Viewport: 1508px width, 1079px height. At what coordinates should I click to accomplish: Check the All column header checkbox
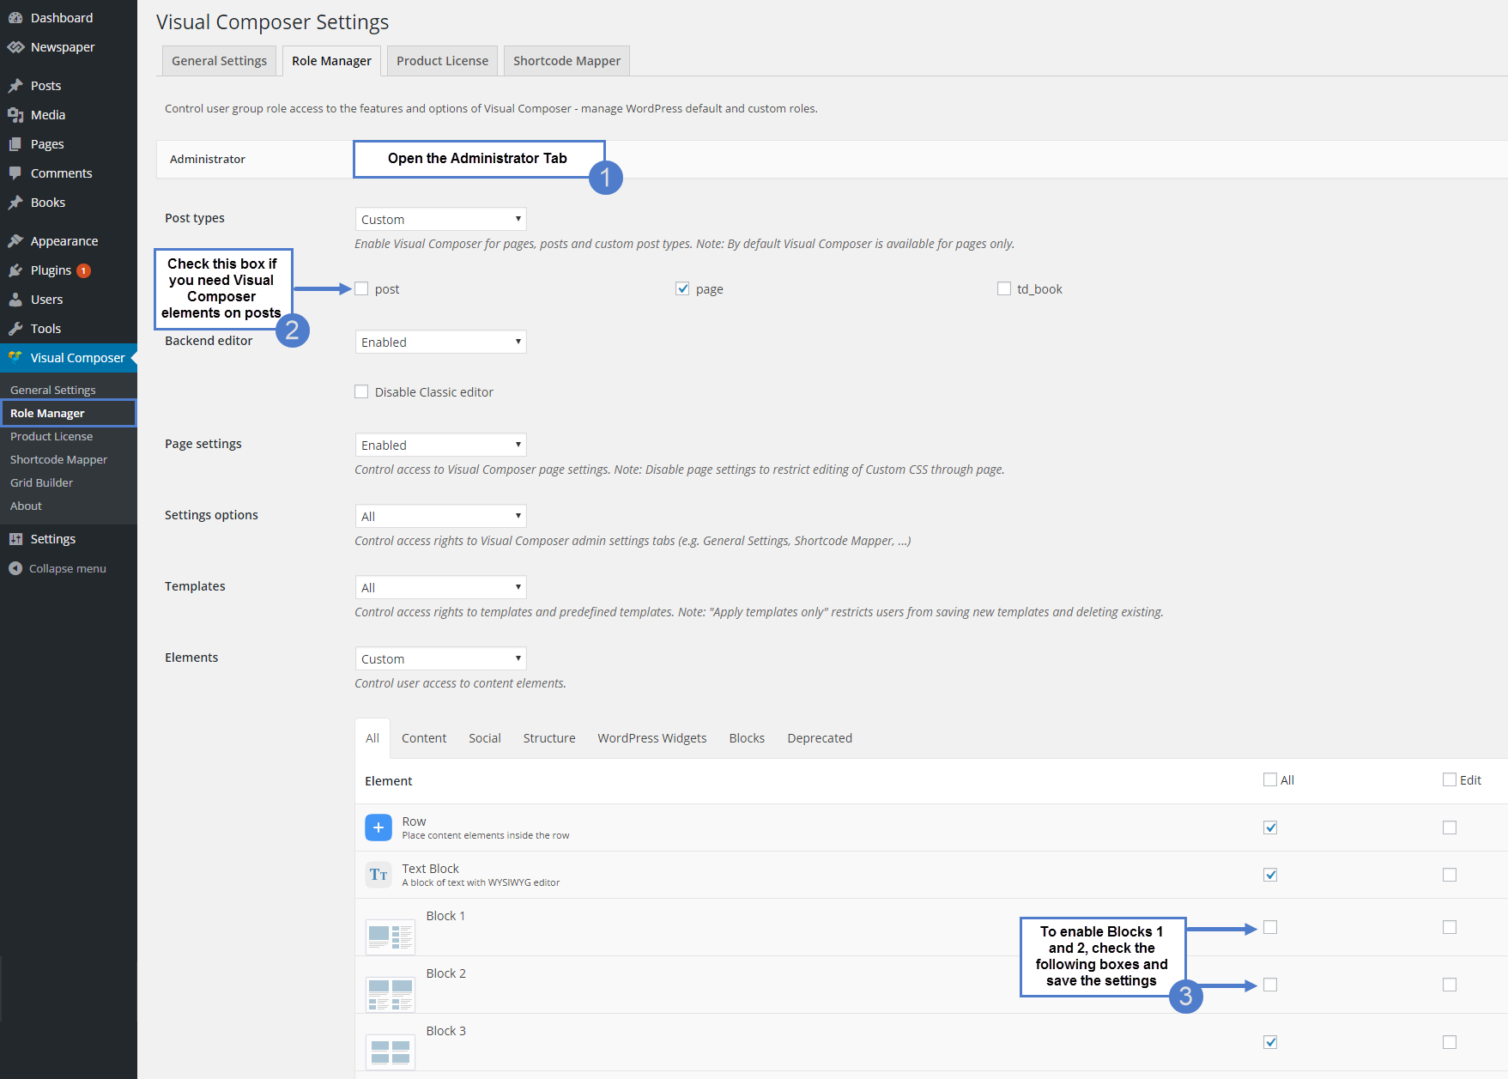(1270, 779)
